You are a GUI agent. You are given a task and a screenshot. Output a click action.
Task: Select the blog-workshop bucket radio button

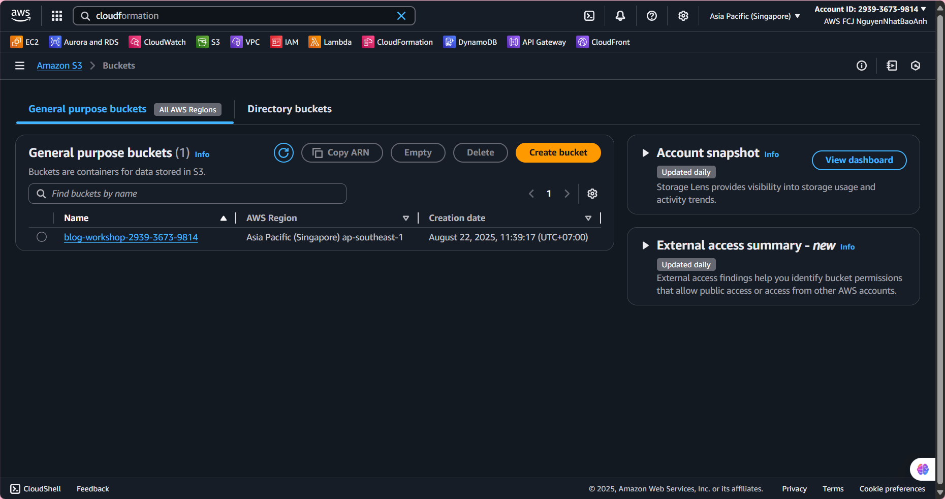point(42,237)
